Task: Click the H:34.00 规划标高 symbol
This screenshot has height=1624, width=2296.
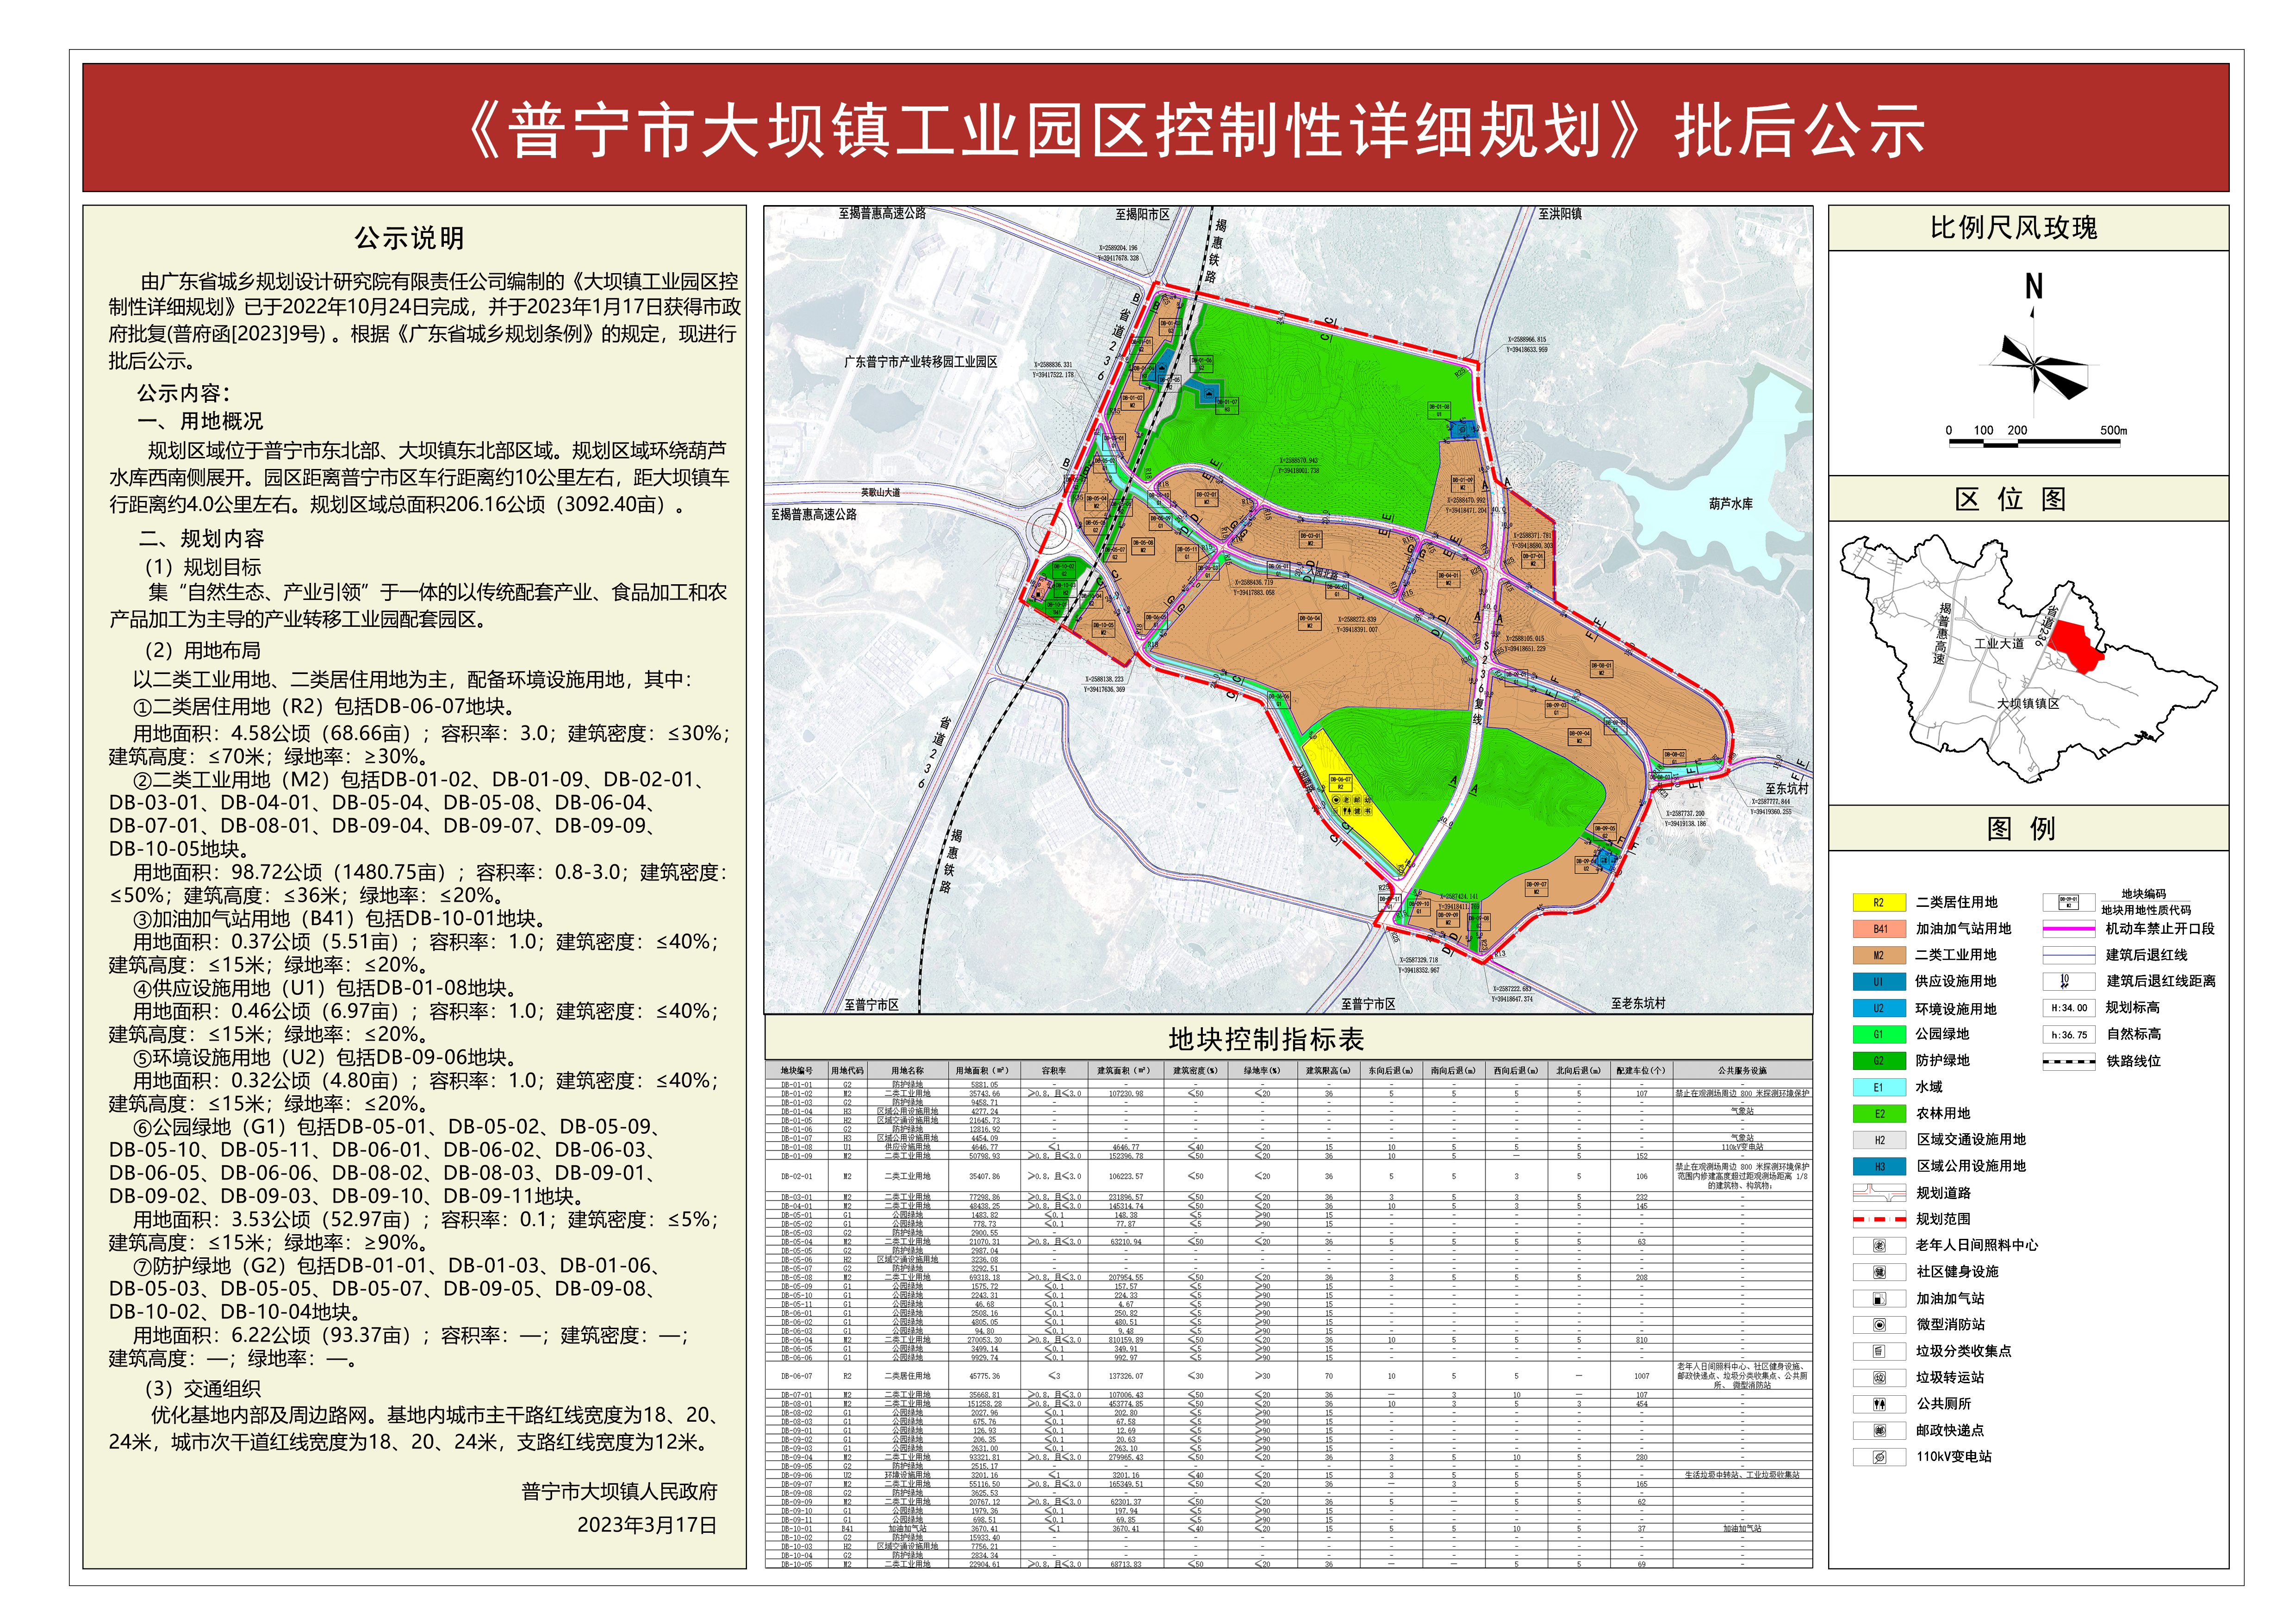Action: (x=2069, y=1008)
